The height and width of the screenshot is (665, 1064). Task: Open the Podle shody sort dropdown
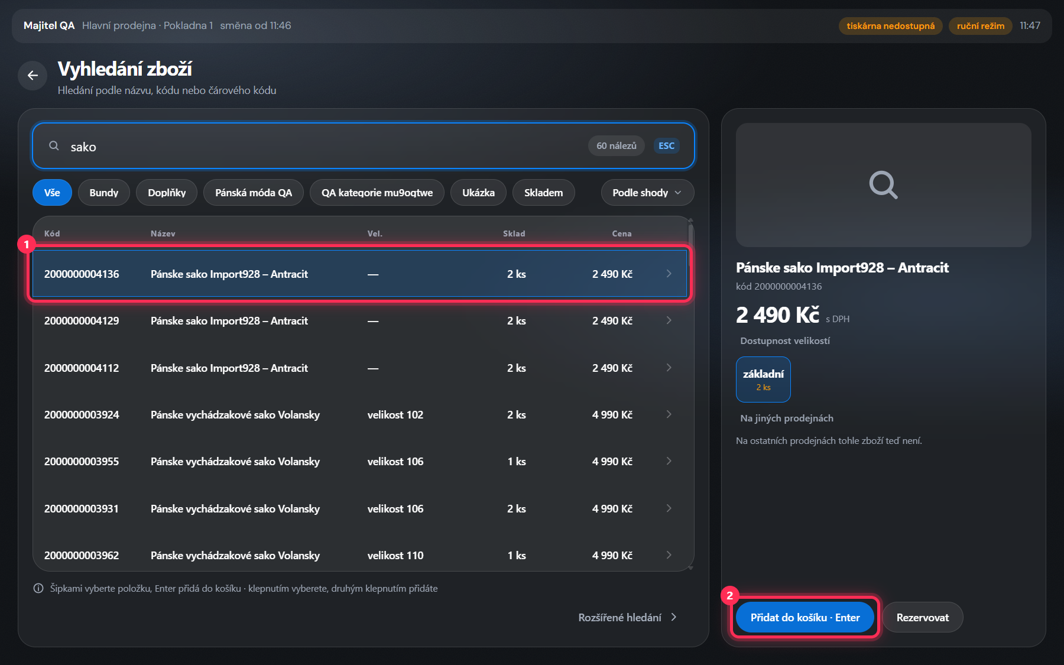coord(647,193)
